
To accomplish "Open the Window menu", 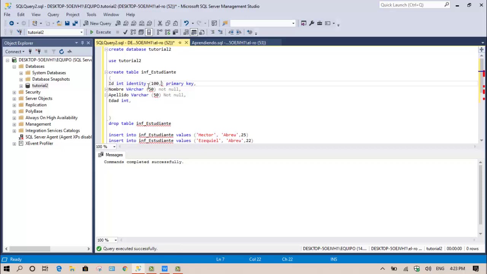I will pos(111,14).
